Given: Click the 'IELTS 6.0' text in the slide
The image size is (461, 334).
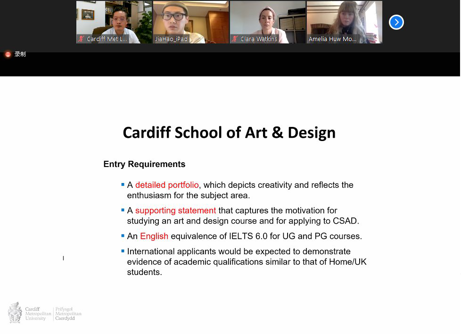Looking at the screenshot, I should 248,236.
